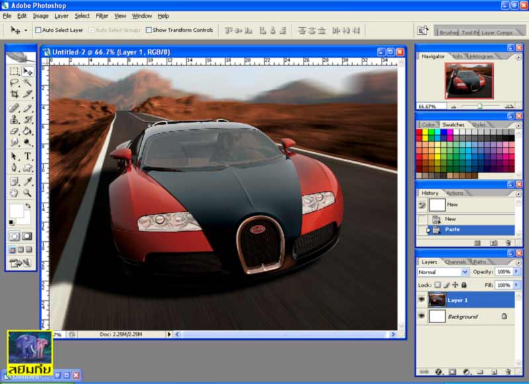Select the Zoom tool

[27, 193]
